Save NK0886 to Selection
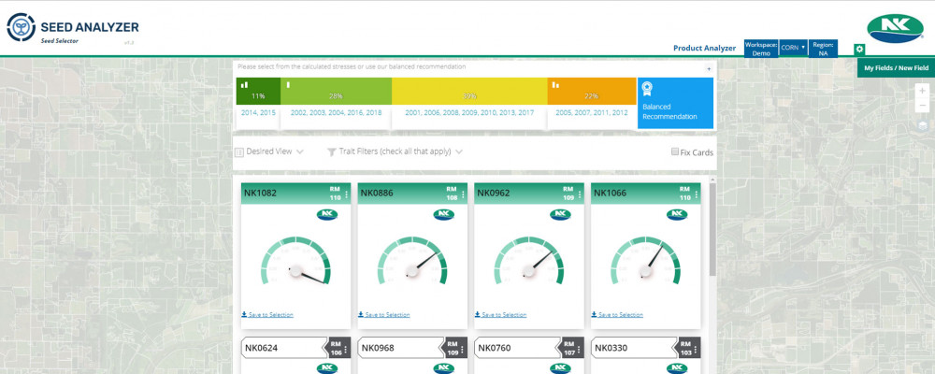935x374 pixels. click(x=384, y=314)
